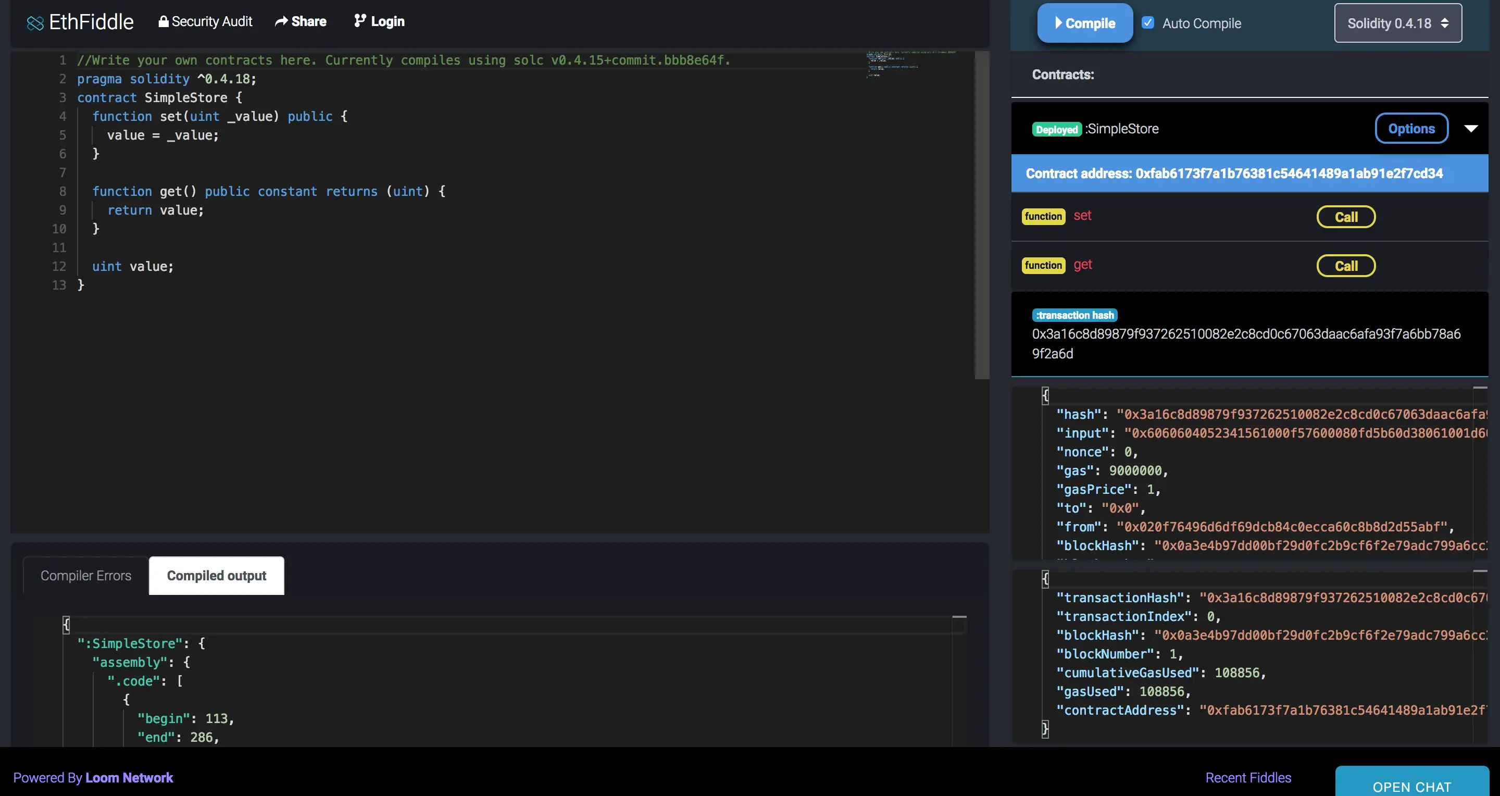The height and width of the screenshot is (796, 1500).
Task: Click the Share arrow icon
Action: tap(281, 21)
